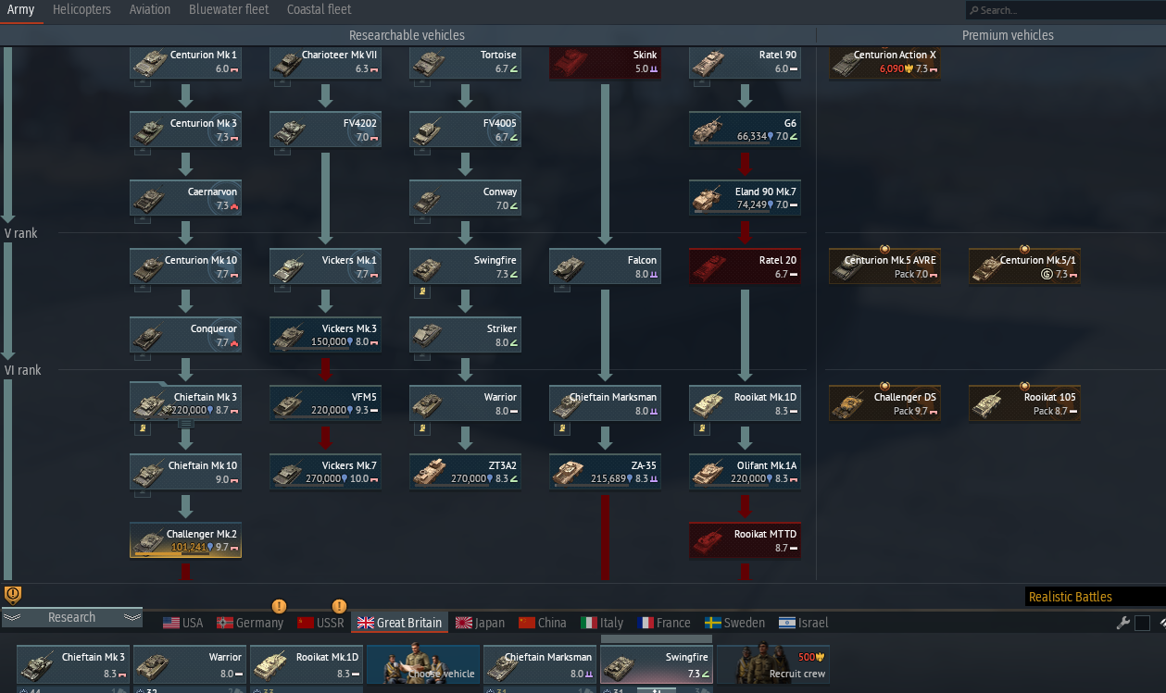This screenshot has height=693, width=1166.
Task: Switch to the Bluewater fleet tab
Action: coord(229,9)
